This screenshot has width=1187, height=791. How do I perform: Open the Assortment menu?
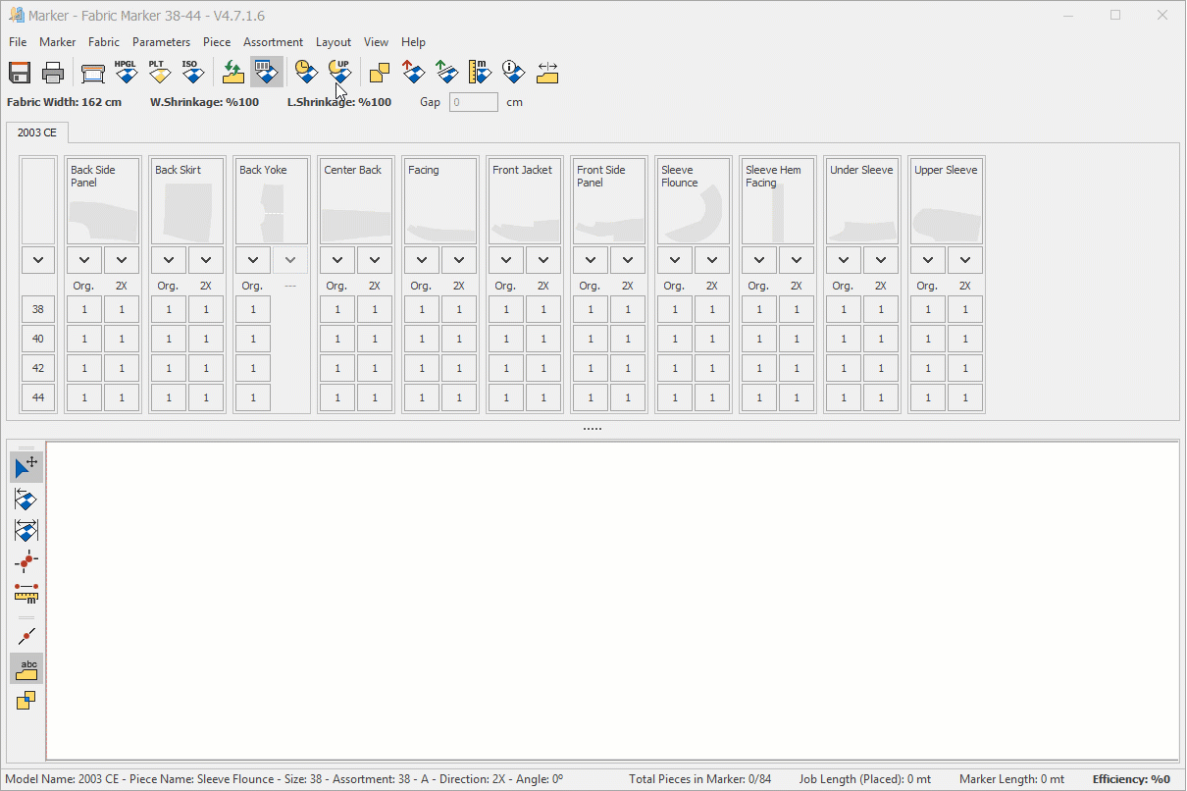click(x=273, y=42)
